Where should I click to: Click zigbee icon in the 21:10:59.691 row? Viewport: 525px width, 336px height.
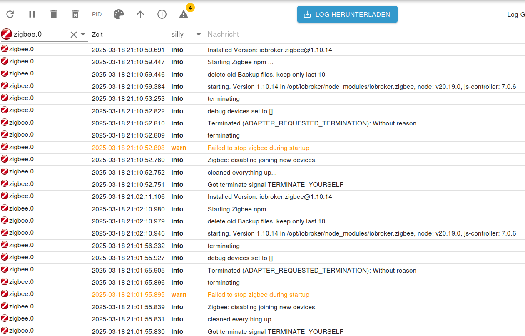[5, 49]
